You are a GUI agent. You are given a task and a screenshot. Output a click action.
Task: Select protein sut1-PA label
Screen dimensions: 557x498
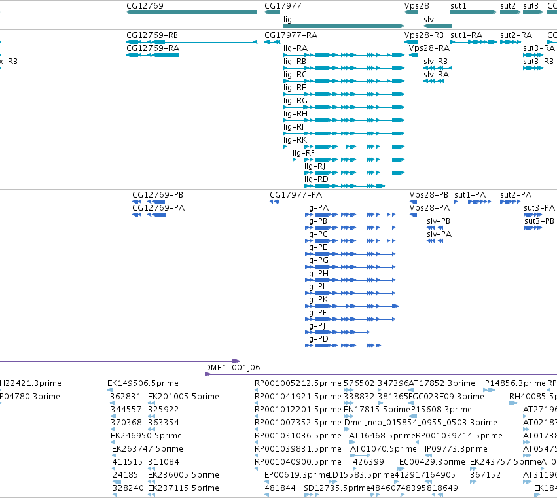[470, 195]
